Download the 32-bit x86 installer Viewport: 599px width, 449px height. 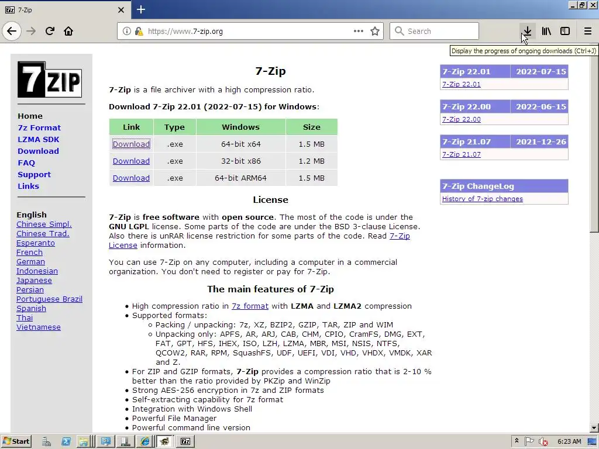point(131,161)
